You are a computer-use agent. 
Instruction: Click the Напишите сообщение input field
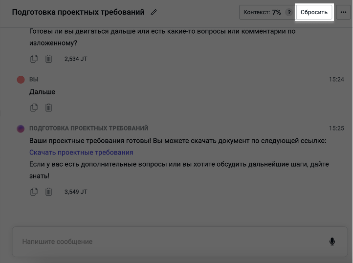[x=166, y=241]
